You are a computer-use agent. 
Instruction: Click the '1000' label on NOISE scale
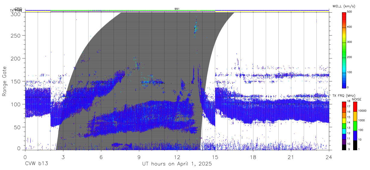[x=362, y=120]
